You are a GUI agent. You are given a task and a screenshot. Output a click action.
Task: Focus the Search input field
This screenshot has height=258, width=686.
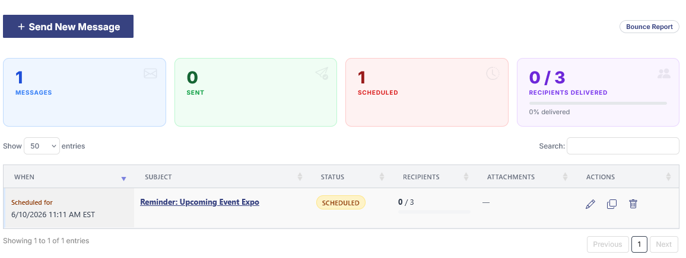[x=623, y=146]
